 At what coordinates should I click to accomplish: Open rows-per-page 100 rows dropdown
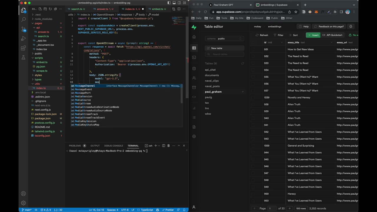click(301, 208)
